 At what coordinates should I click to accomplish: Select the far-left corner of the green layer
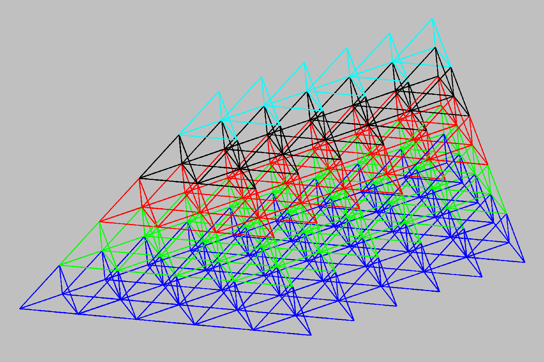[x=60, y=265]
